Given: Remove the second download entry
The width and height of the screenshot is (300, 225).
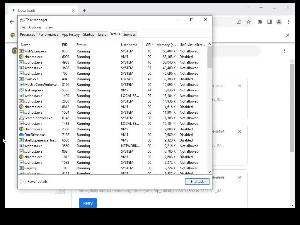Looking at the screenshot, I should 240,132.
